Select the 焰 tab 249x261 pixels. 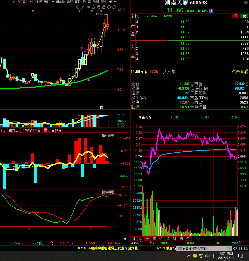161,239
